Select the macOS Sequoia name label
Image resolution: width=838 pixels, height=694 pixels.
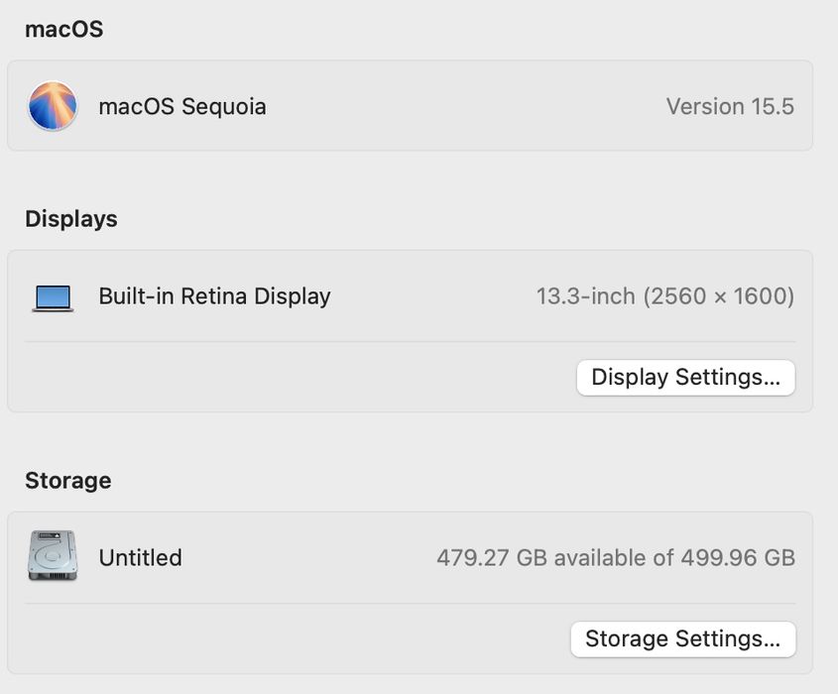tap(182, 107)
